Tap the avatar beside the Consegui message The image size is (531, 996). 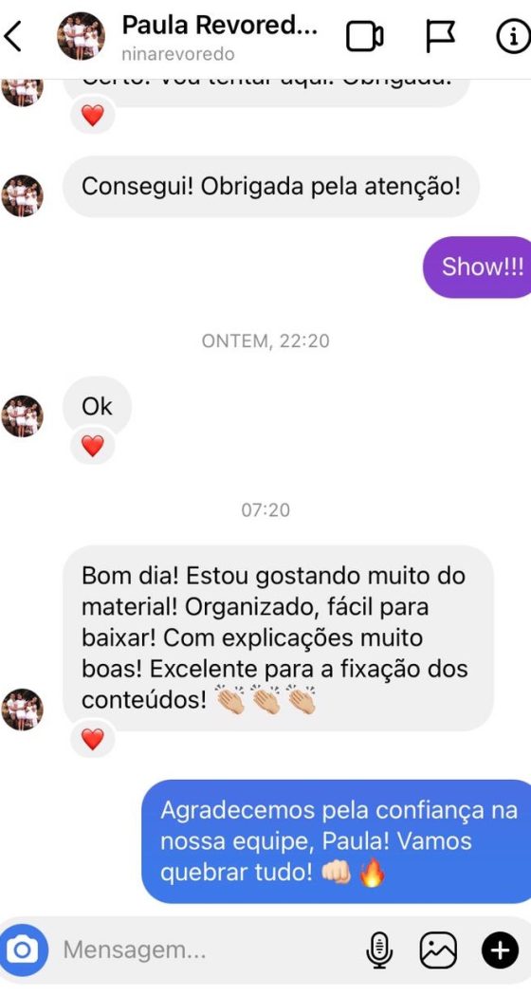coord(22,195)
